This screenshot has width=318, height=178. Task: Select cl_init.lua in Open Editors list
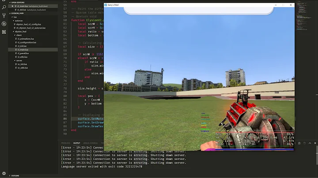pyautogui.click(x=33, y=10)
